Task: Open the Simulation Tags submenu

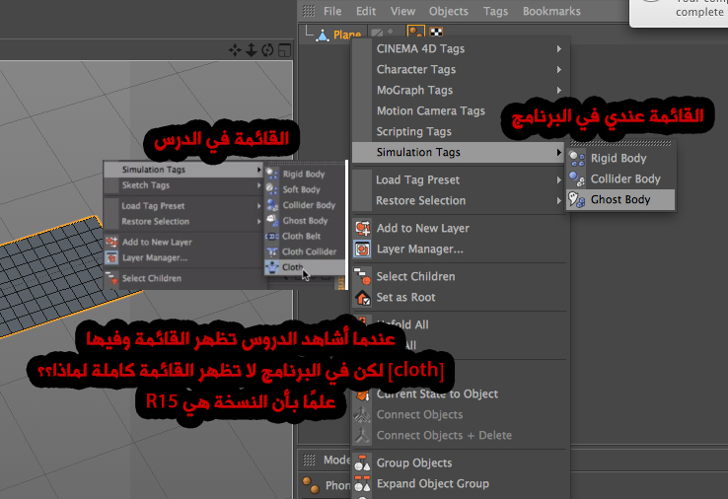Action: 459,152
